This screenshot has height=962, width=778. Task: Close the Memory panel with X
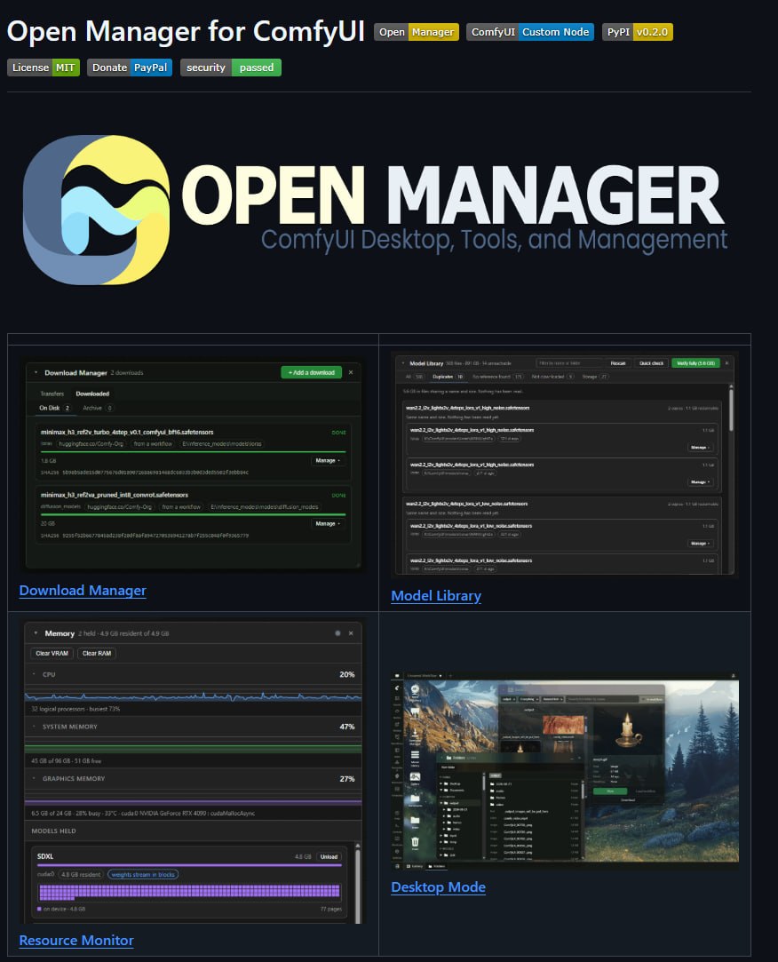351,633
